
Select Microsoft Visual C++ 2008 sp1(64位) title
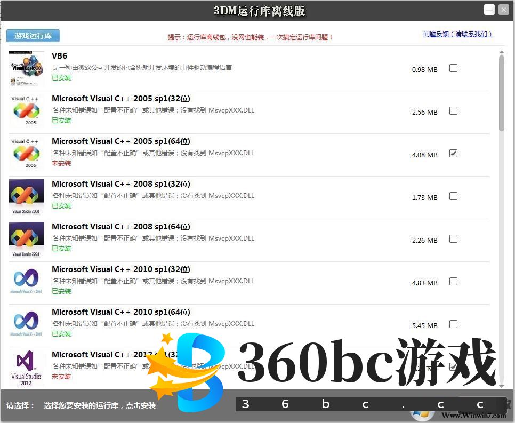[x=121, y=227]
